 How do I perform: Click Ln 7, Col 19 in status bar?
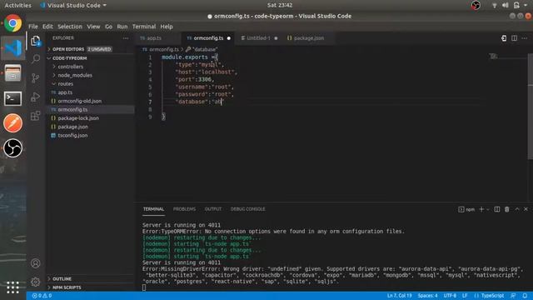tap(400, 296)
